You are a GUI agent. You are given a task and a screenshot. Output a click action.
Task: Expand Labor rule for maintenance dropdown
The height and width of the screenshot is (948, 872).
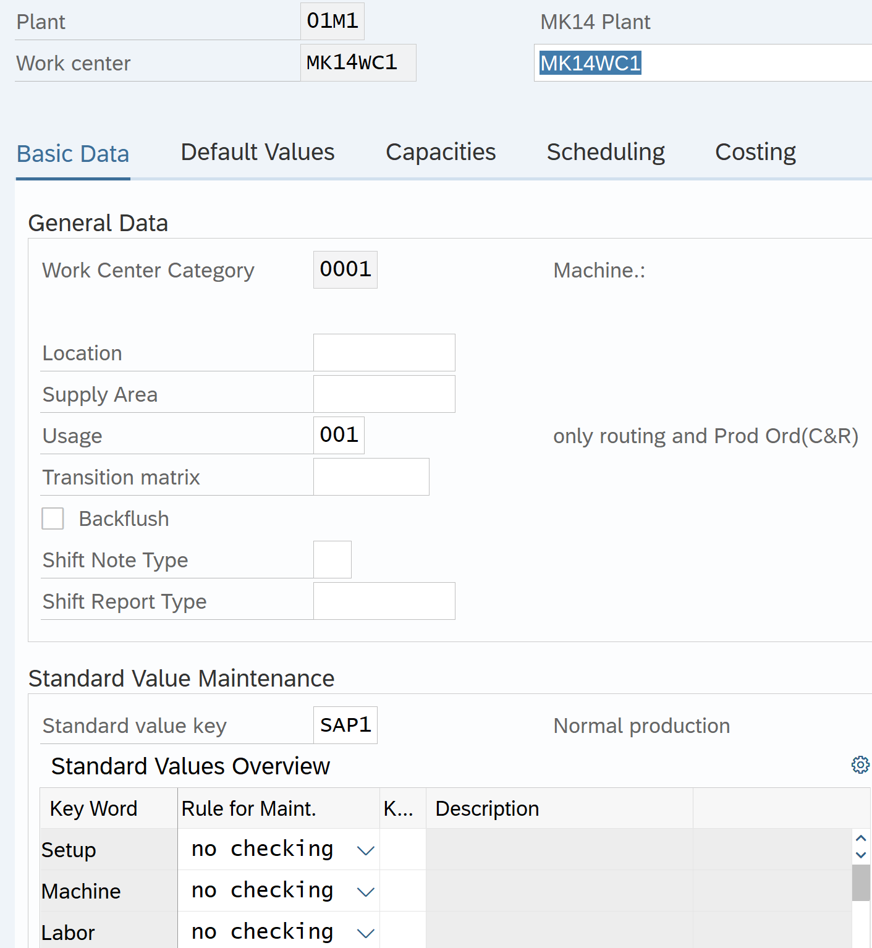click(x=365, y=933)
